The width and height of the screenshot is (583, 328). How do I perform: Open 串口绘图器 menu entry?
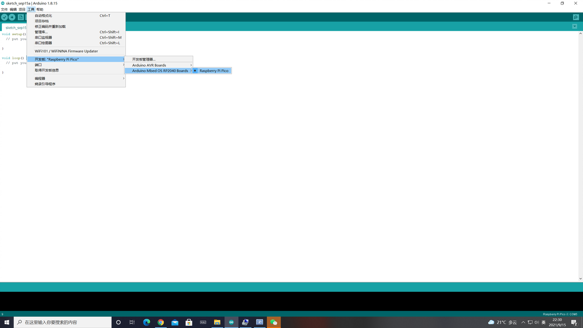tap(76, 43)
